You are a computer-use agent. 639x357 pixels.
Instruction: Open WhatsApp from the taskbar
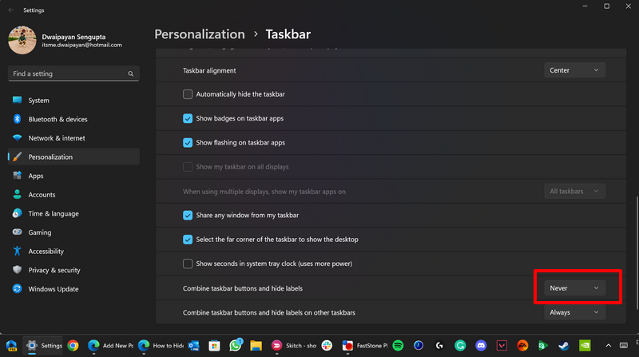(x=236, y=346)
